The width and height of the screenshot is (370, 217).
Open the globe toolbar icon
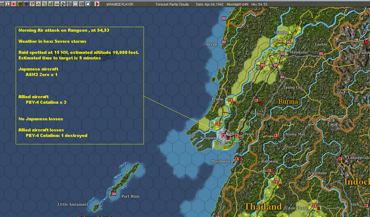[x=63, y=4]
